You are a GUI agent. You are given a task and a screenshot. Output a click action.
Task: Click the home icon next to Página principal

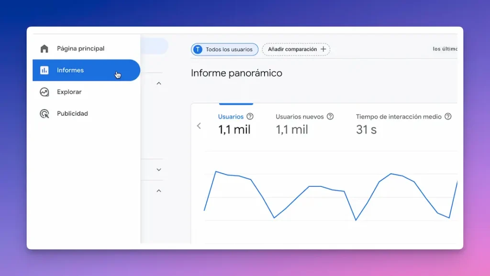click(x=44, y=48)
